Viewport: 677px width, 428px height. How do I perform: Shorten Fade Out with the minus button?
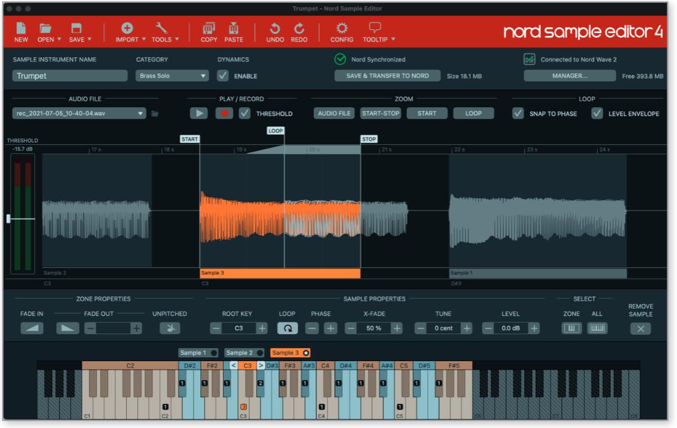click(x=90, y=329)
